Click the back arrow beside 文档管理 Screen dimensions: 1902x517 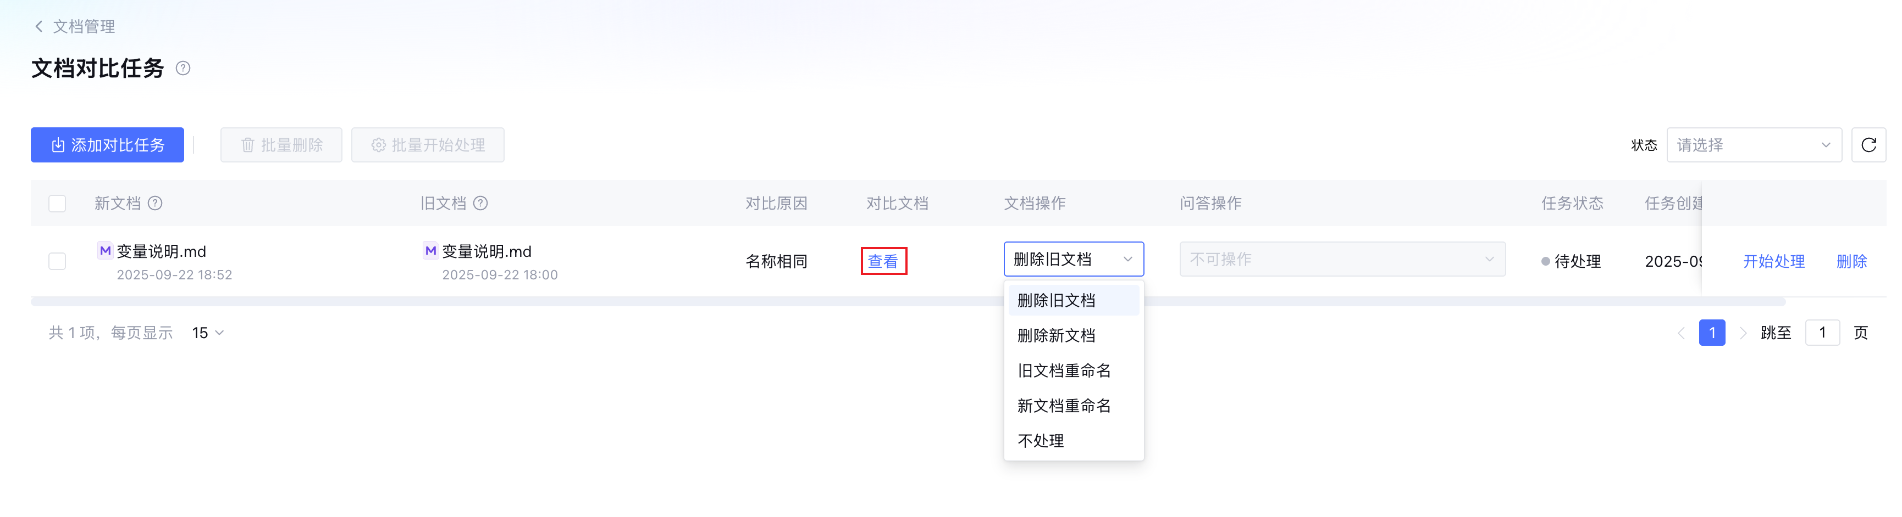click(38, 26)
